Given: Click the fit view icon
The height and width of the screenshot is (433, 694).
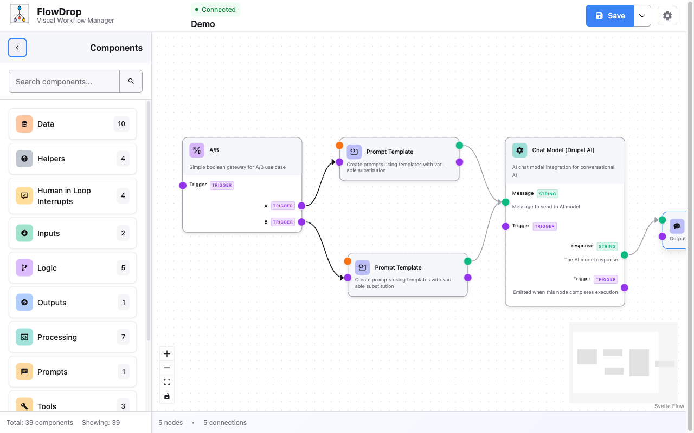Looking at the screenshot, I should [x=167, y=382].
